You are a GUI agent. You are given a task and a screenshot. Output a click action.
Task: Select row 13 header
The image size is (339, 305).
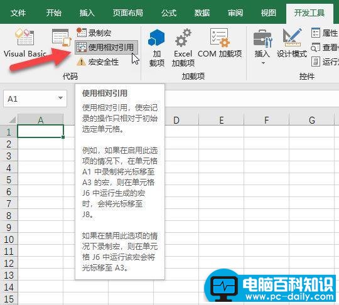9,275
